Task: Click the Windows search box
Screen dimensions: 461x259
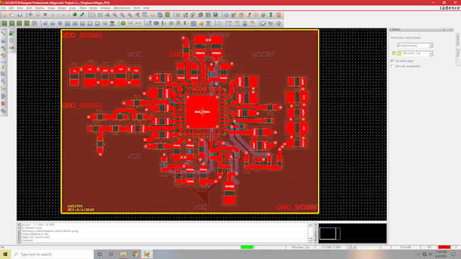Action: tap(52, 254)
